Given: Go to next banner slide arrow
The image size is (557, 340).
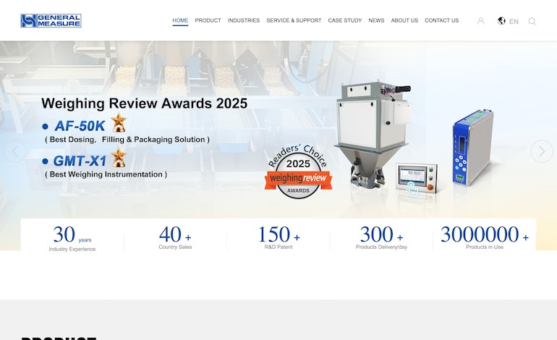Looking at the screenshot, I should coord(542,151).
